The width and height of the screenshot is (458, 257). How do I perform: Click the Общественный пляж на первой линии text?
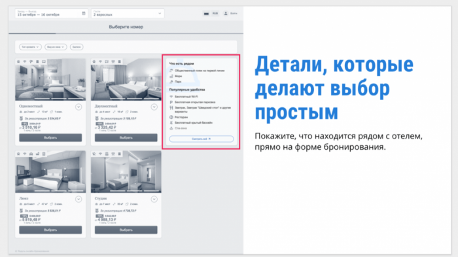pos(200,71)
